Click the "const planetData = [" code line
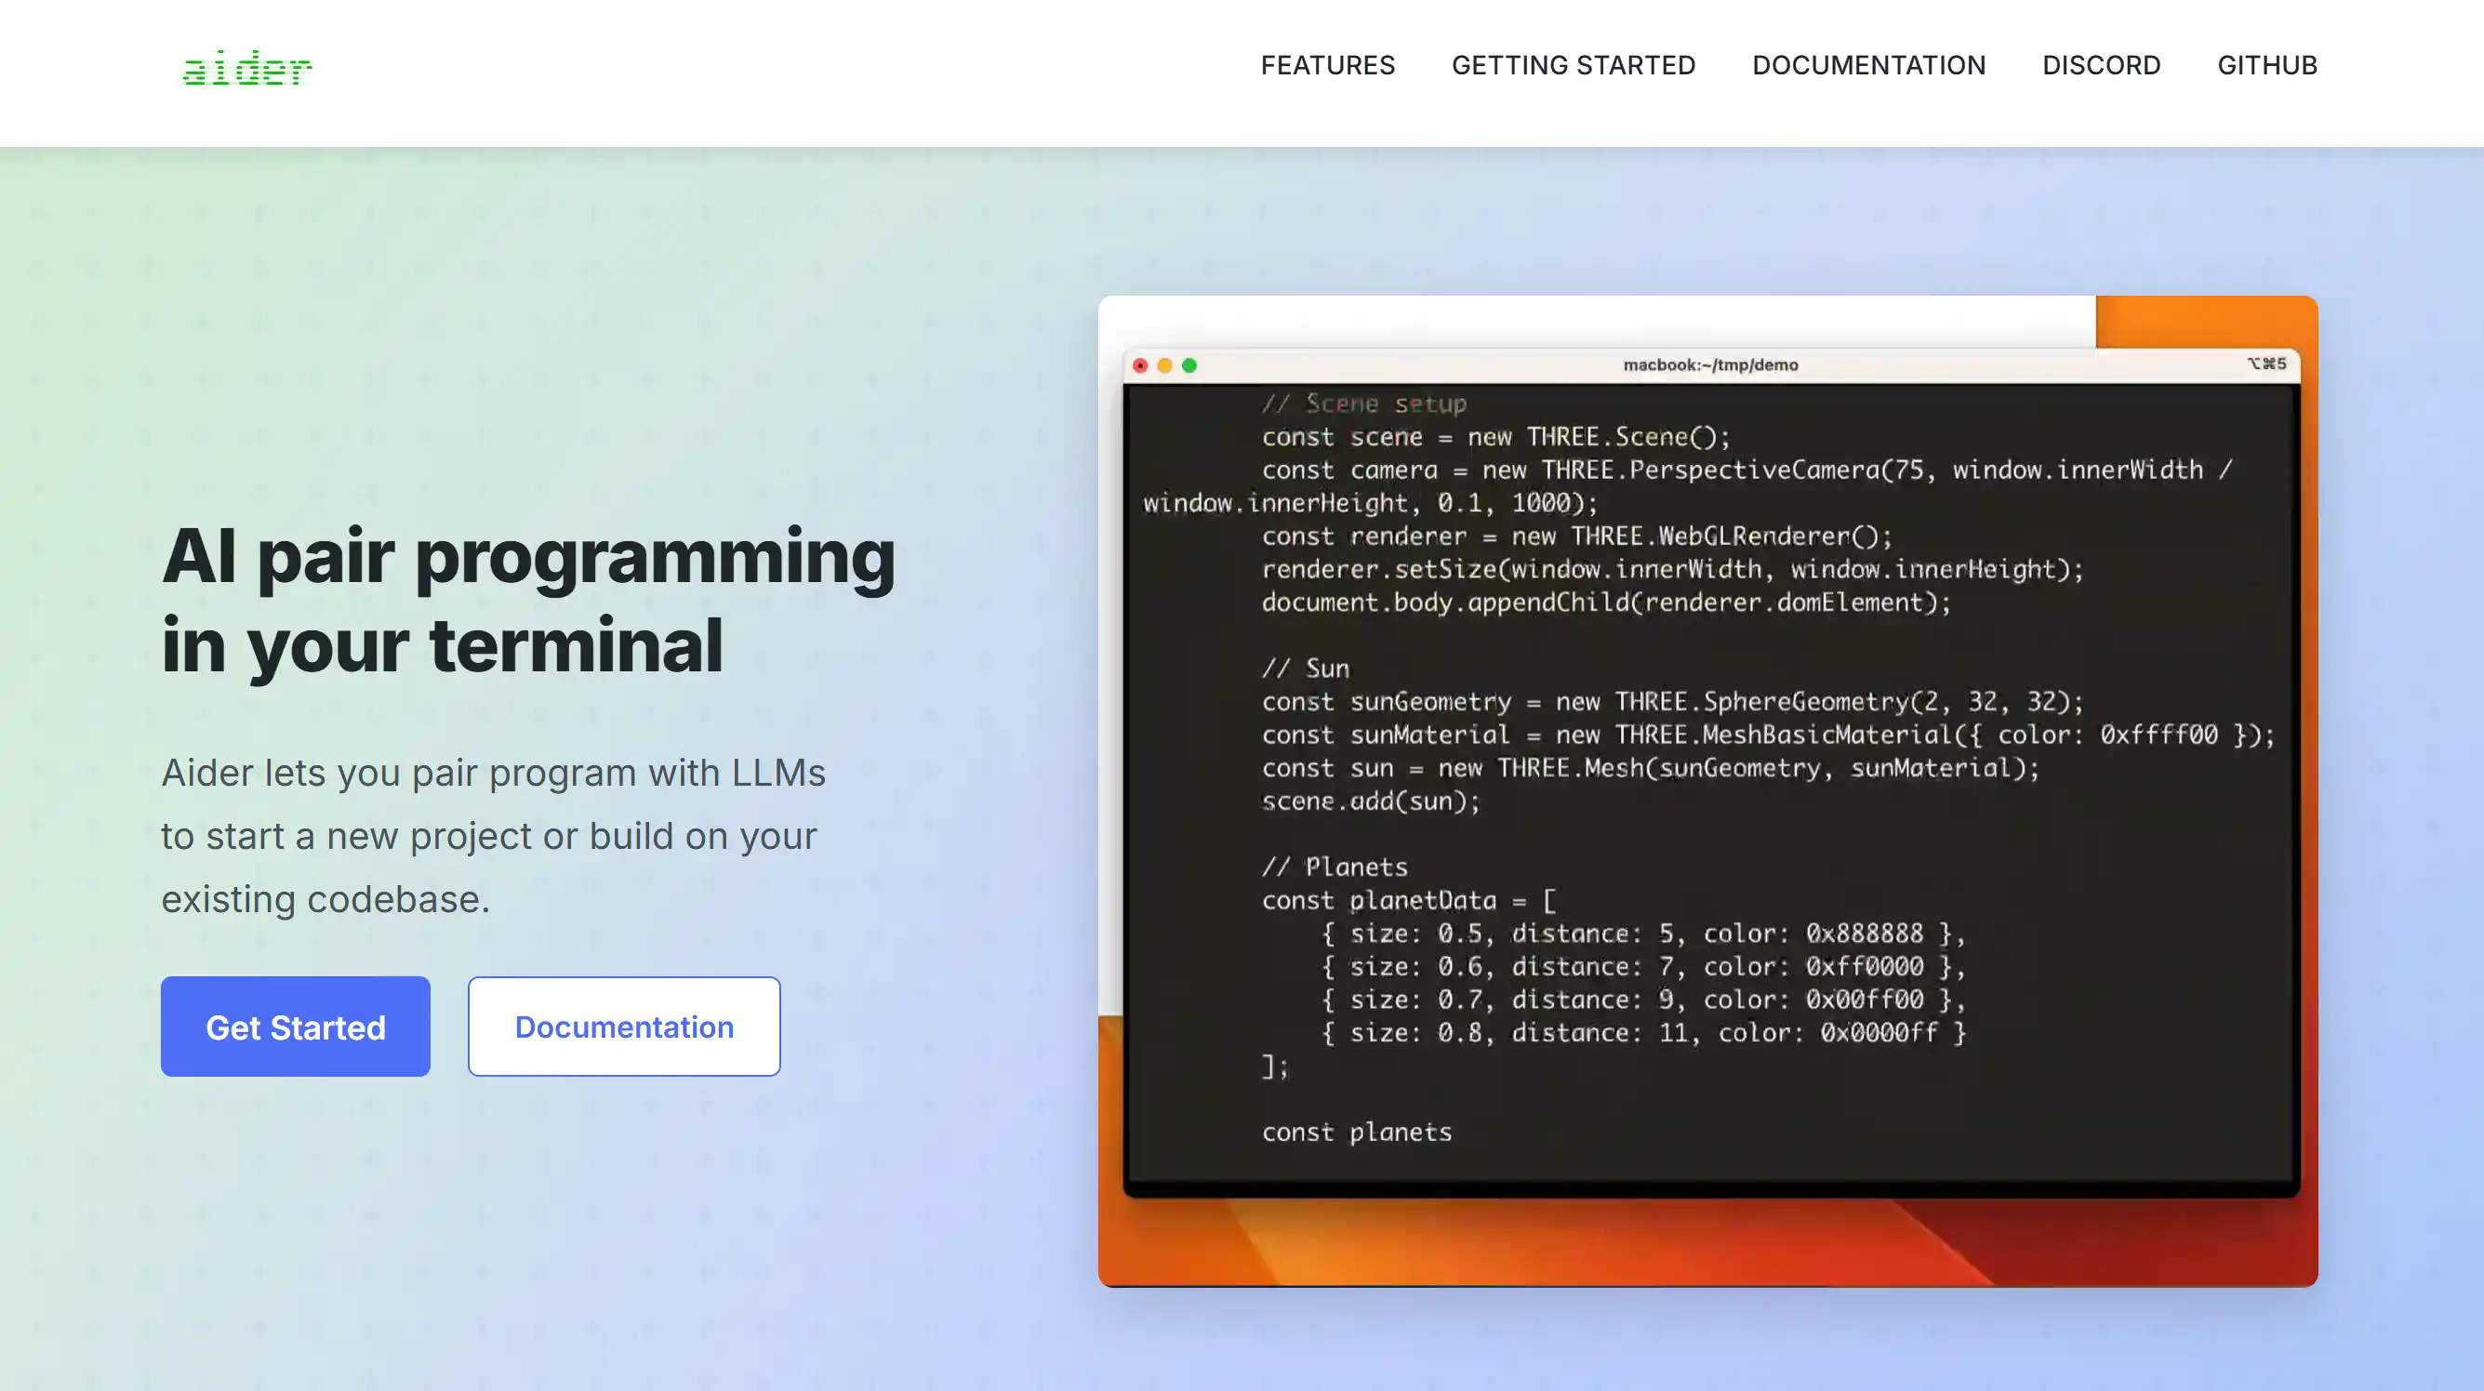Viewport: 2484px width, 1391px height. [1409, 900]
